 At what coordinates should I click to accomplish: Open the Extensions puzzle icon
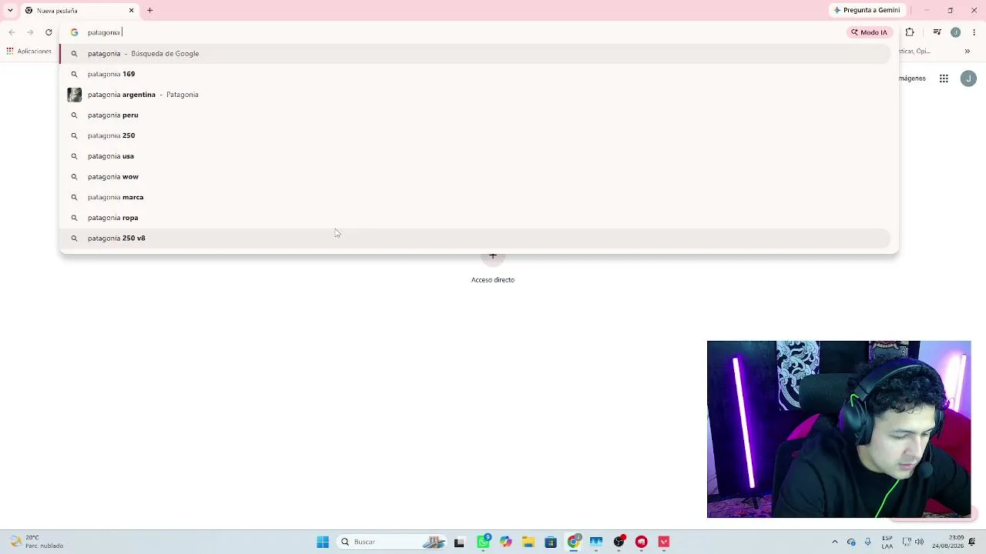click(910, 32)
